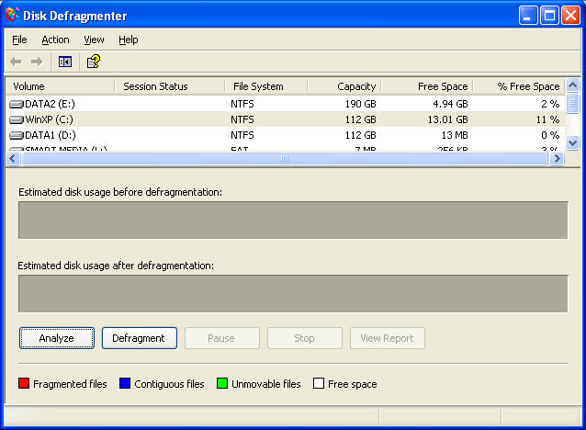The height and width of the screenshot is (430, 586).
Task: Open the File menu
Action: (x=19, y=40)
